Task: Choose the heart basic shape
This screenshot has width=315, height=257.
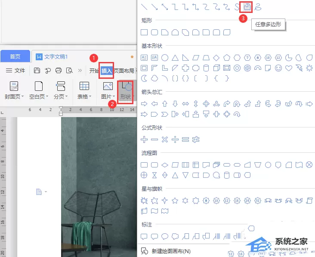Action: [x=289, y=68]
